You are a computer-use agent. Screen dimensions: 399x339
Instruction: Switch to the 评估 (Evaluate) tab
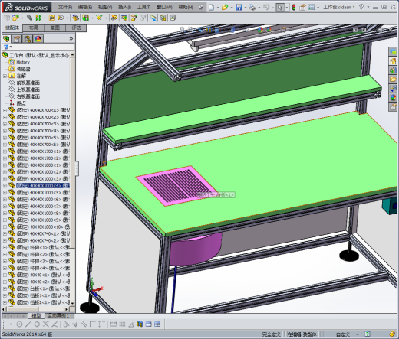(76, 28)
